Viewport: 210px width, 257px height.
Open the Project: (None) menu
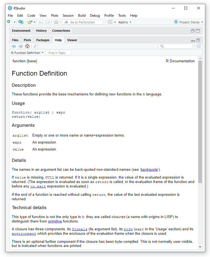tap(188, 22)
